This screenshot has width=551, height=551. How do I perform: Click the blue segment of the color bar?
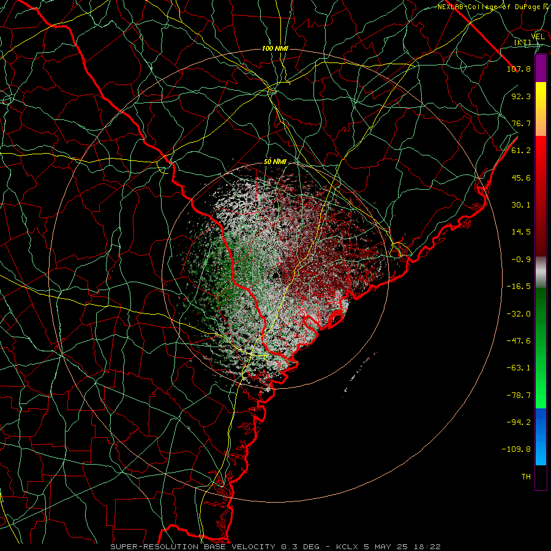click(x=541, y=437)
